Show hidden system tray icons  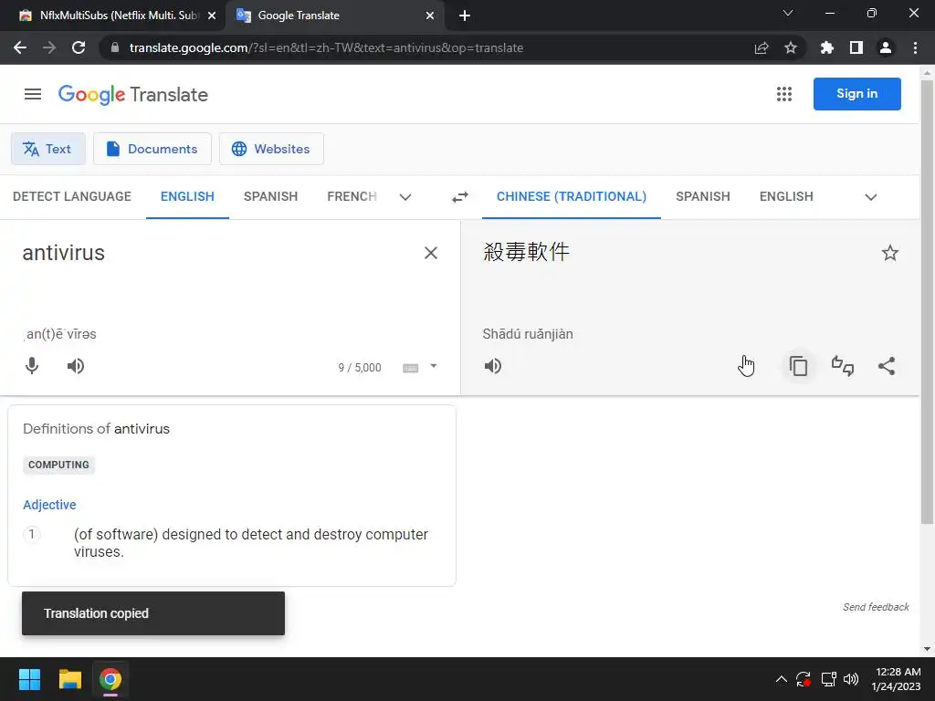782,679
